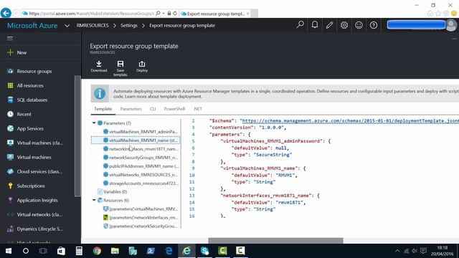Toggle the hamburger sidebar menu

click(x=10, y=38)
